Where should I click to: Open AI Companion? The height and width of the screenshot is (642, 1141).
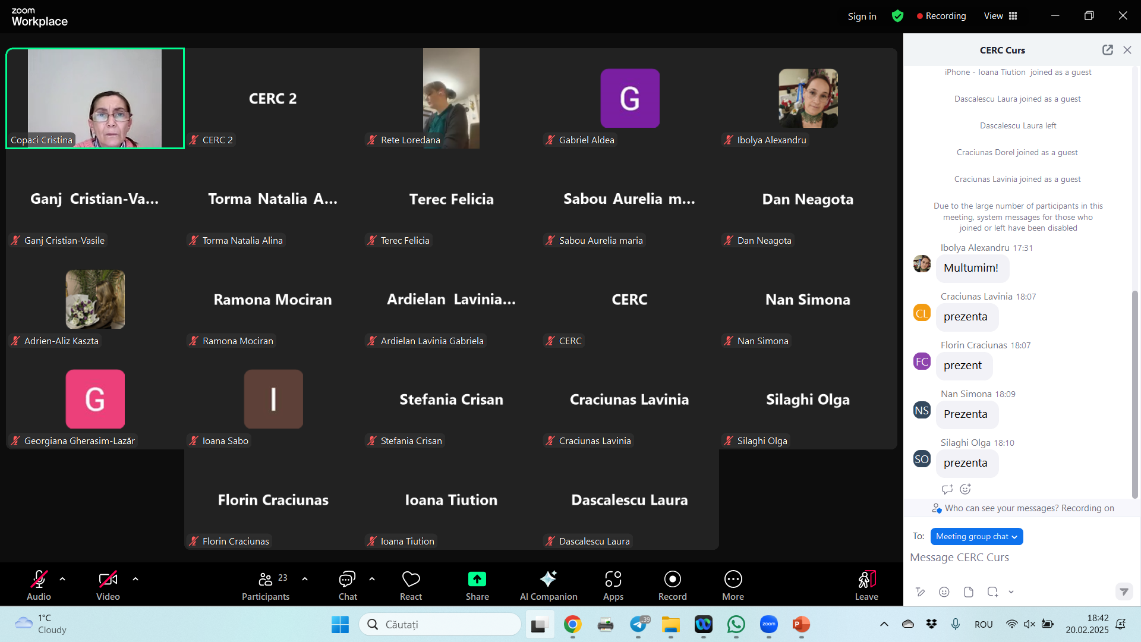[548, 585]
